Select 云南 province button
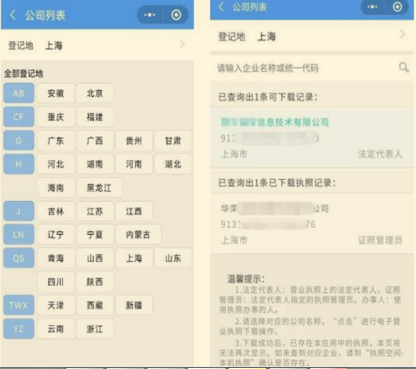 56,329
